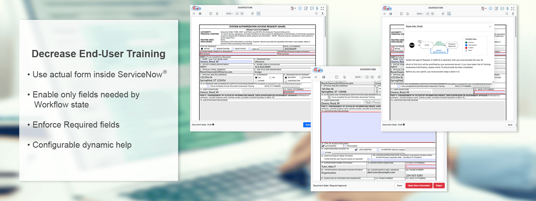Click the My System name field
Viewport: 536px width, 201px height.
click(x=238, y=54)
